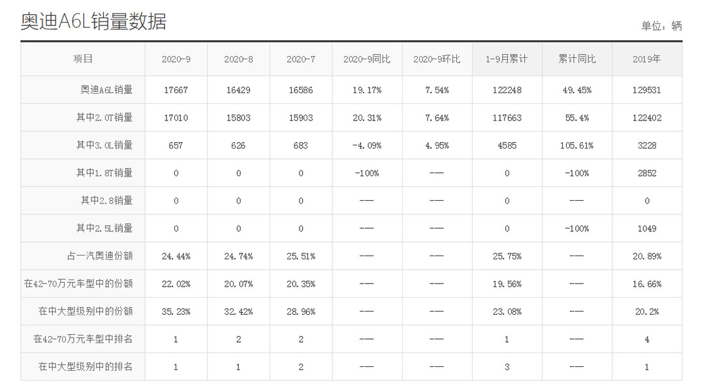Click the 105.61% cell

[x=576, y=146]
